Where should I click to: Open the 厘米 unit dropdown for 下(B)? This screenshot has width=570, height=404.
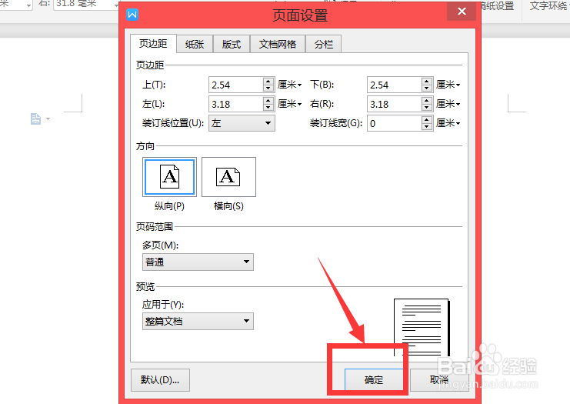click(448, 85)
